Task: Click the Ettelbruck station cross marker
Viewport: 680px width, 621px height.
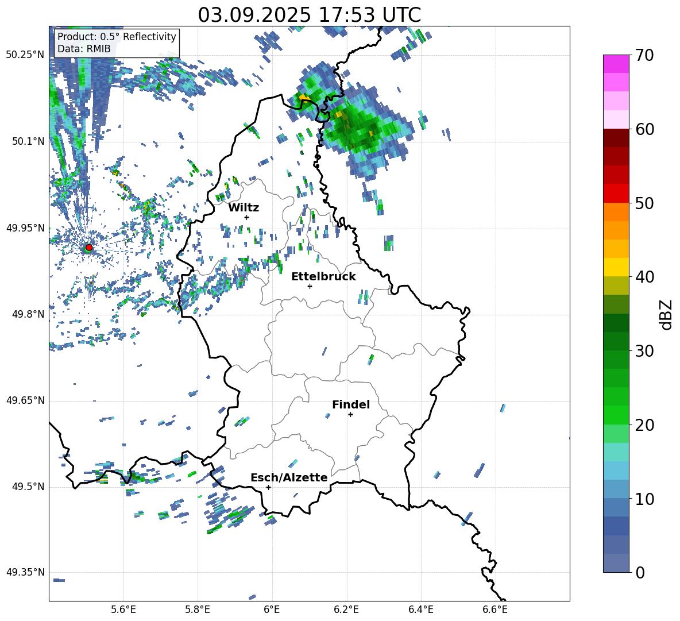Action: tap(310, 286)
